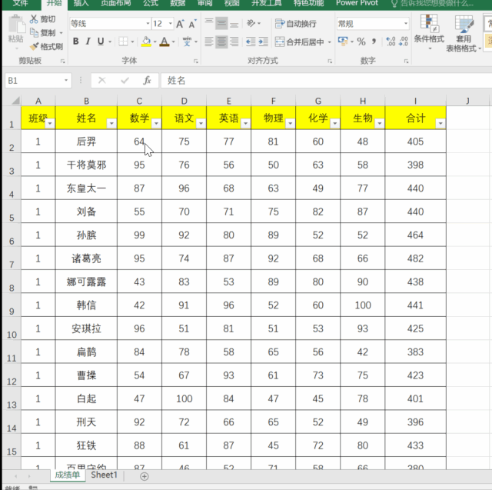Toggle Bold formatting

75,41
